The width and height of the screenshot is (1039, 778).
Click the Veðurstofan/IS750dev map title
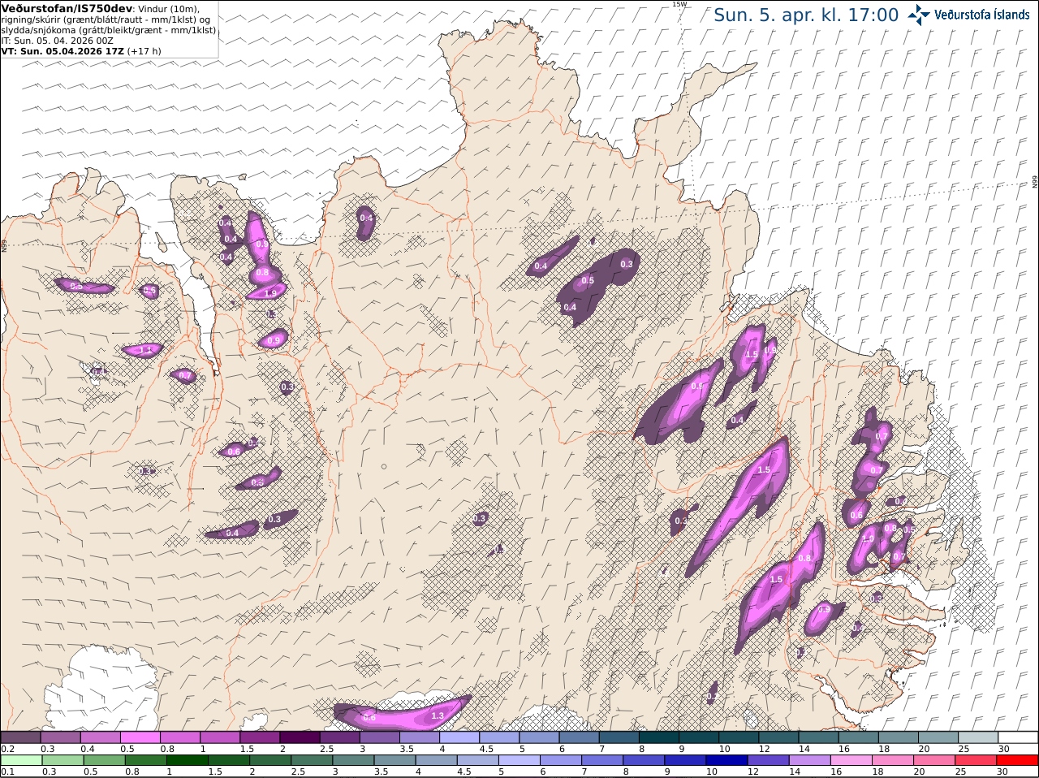coord(67,8)
